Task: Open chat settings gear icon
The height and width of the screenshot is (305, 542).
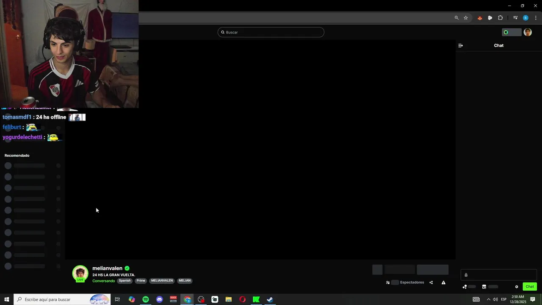Action: (x=517, y=287)
